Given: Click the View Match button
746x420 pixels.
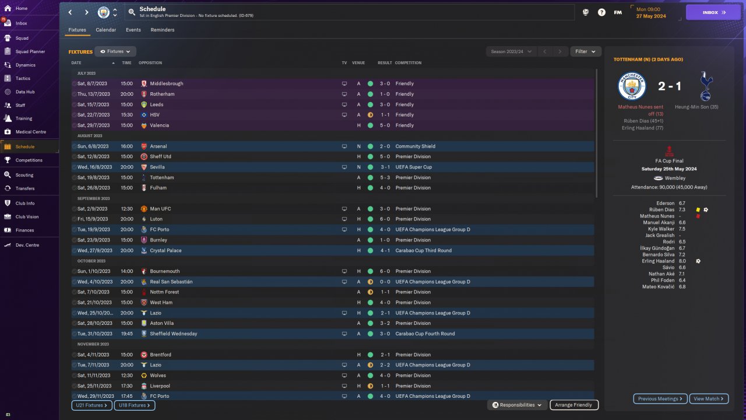Looking at the screenshot, I should 709,399.
